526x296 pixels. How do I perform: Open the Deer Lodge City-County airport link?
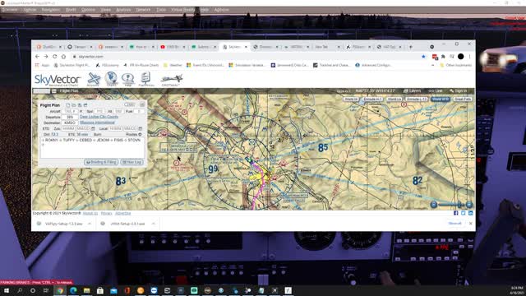(99, 117)
